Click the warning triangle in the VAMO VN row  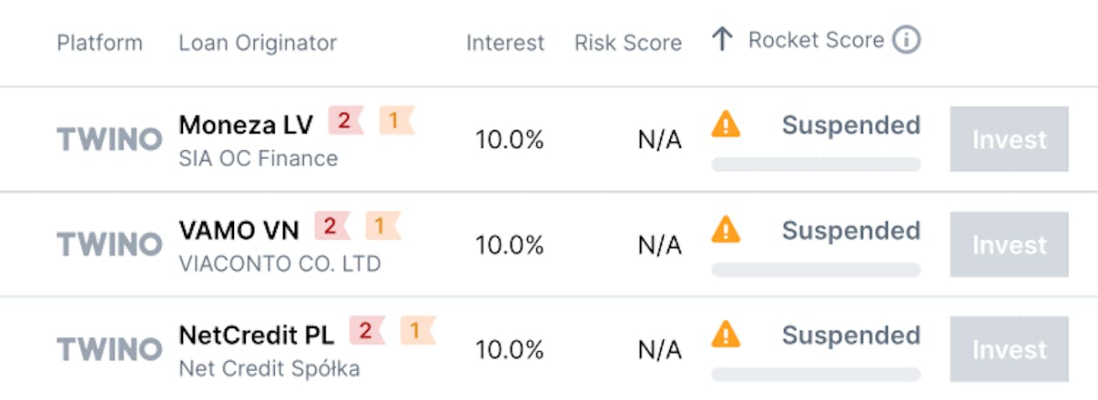pyautogui.click(x=726, y=229)
